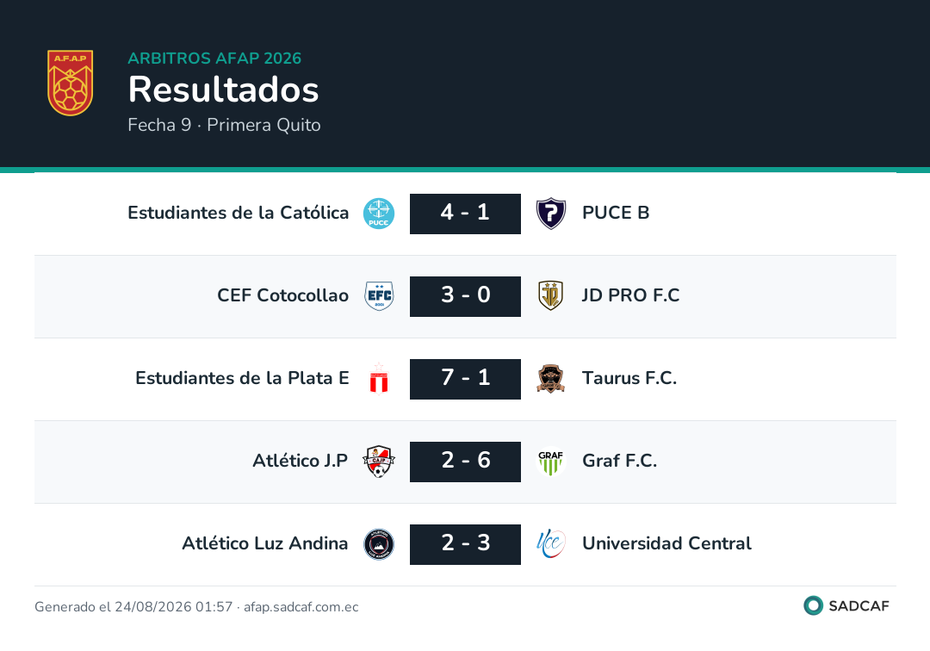Click the Graf F.C. green crest
This screenshot has height=651, width=930.
550,462
